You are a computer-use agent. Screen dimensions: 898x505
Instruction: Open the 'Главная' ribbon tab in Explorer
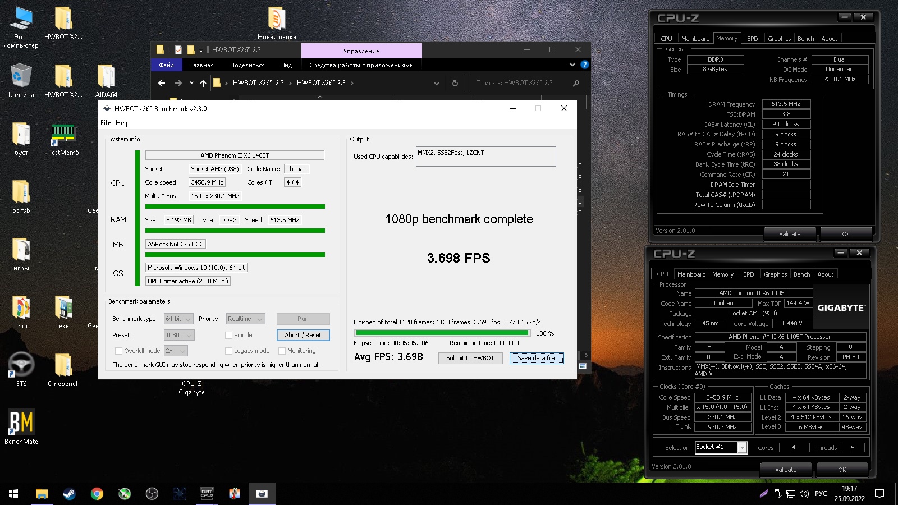tap(201, 65)
